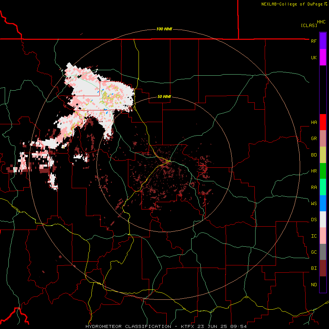Click the HA red legend swatch
Viewport: 329px width, 329px height.
323,122
